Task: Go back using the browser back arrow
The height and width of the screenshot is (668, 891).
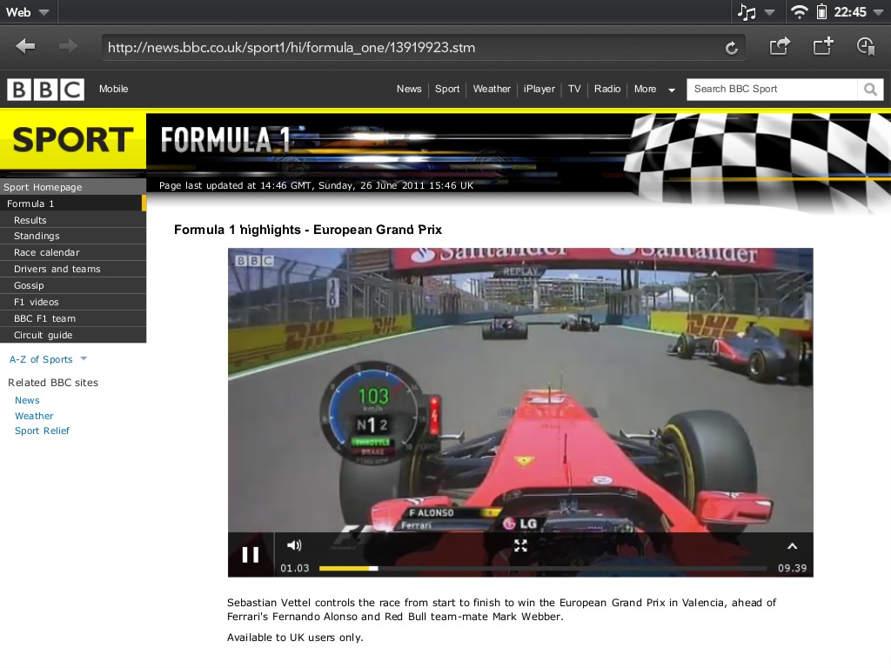Action: (25, 46)
